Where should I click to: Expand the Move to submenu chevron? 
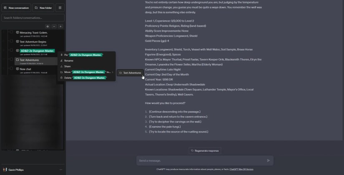(113, 72)
